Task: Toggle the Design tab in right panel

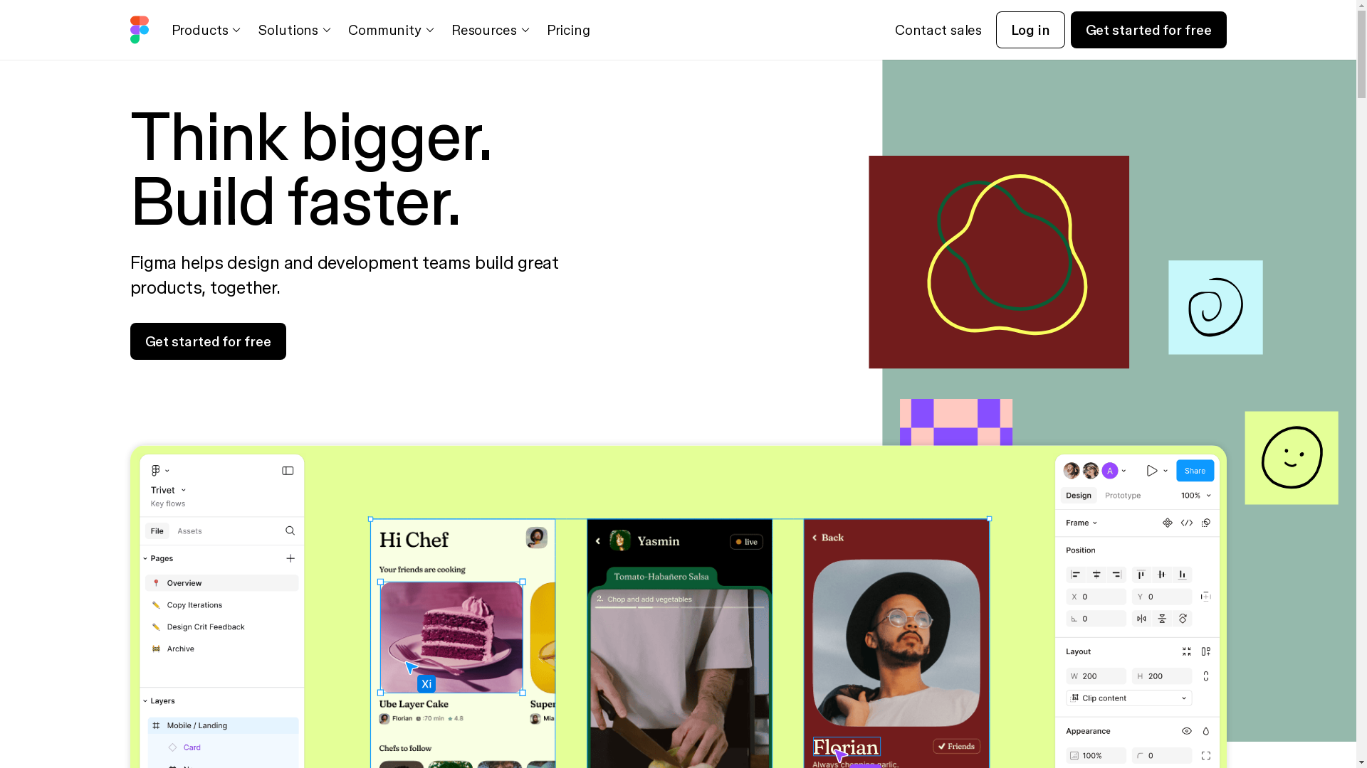Action: 1079,495
